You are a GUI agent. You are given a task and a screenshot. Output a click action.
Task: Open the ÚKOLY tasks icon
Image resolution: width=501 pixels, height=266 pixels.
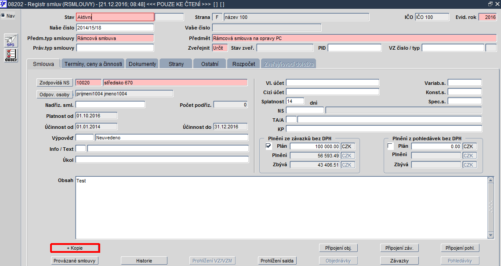click(11, 55)
